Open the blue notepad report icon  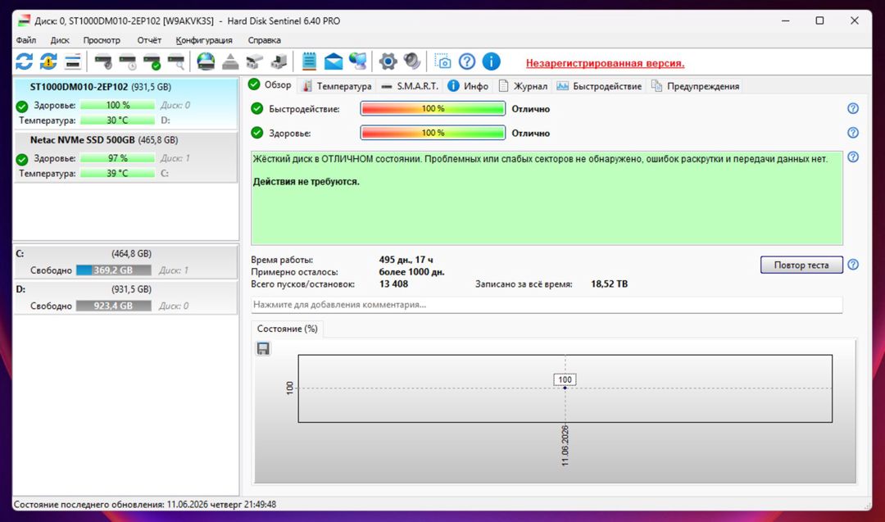[309, 61]
